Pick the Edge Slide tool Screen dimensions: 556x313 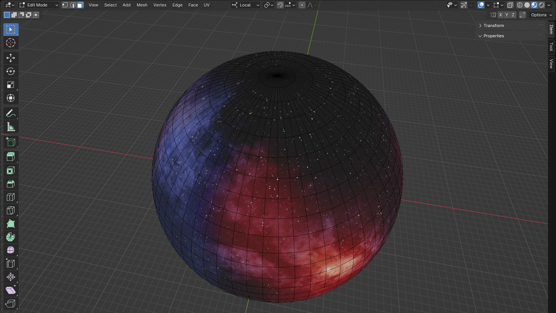tap(11, 263)
